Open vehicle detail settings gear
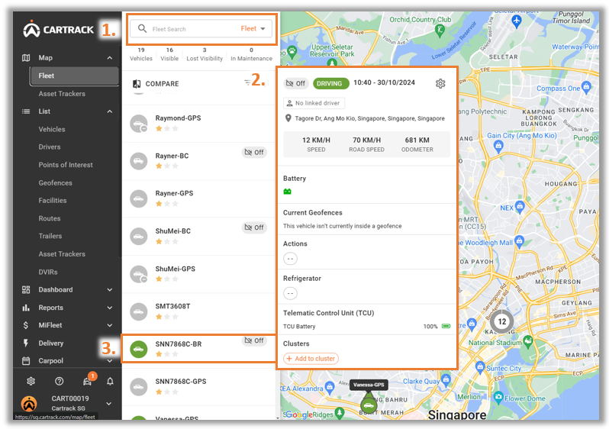This screenshot has width=609, height=429. tap(440, 83)
